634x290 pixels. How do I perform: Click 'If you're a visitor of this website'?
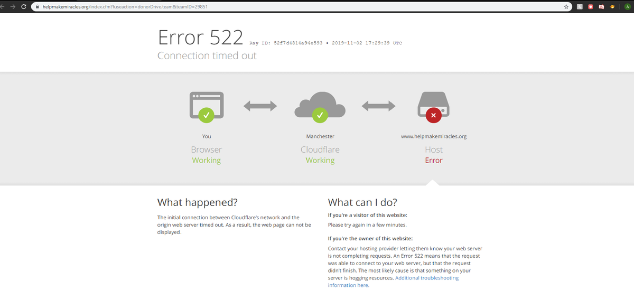pyautogui.click(x=368, y=215)
